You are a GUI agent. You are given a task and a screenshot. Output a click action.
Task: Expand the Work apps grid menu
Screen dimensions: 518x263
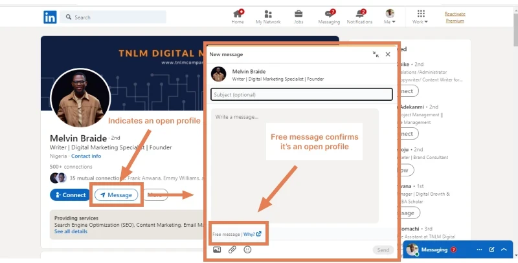420,17
